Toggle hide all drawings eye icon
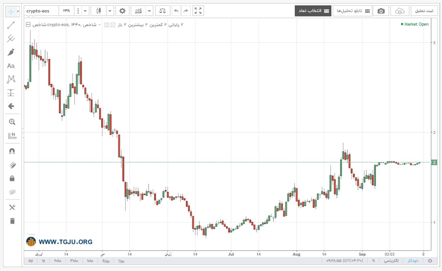The image size is (442, 271). tap(12, 192)
